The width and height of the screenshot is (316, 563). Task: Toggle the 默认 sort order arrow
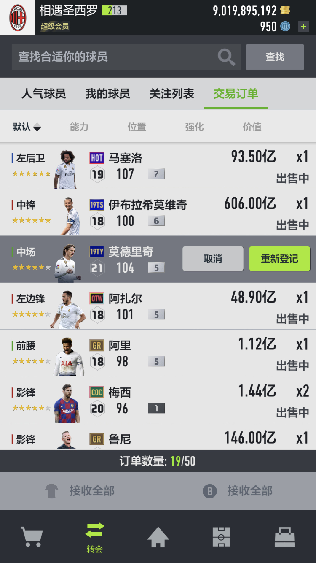pyautogui.click(x=37, y=127)
